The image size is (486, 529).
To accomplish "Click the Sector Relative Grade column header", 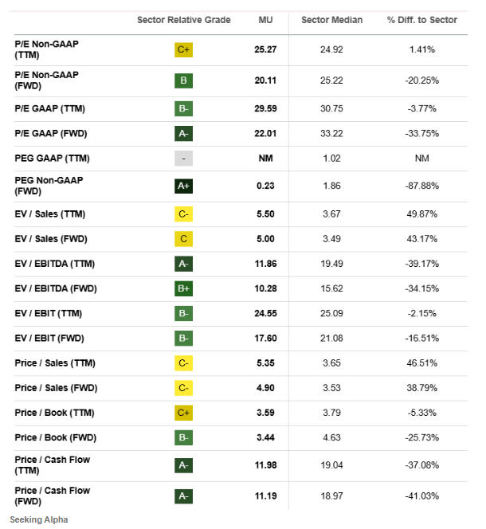I will pyautogui.click(x=184, y=20).
